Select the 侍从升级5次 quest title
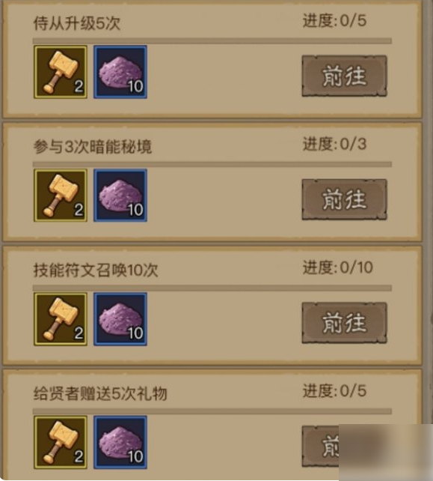 (77, 24)
